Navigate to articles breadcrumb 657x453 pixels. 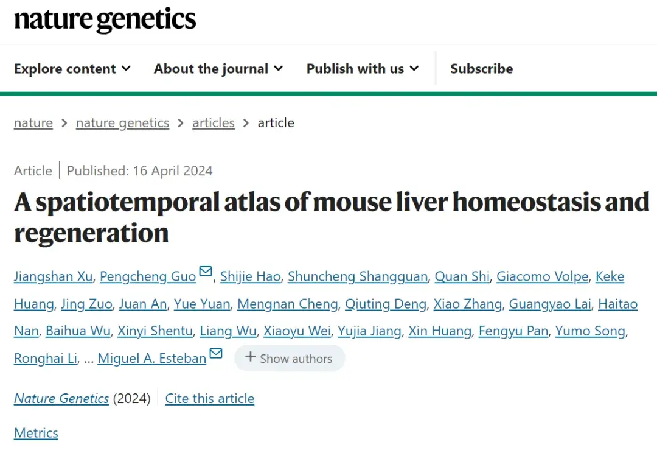pyautogui.click(x=213, y=123)
